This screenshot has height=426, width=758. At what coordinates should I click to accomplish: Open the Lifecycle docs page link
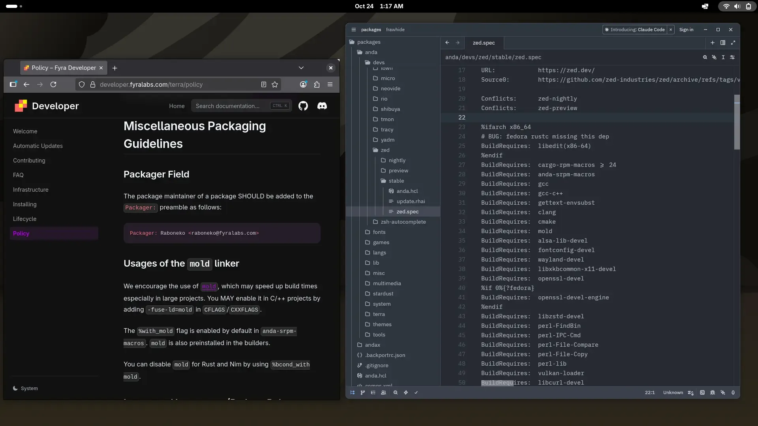(x=24, y=219)
